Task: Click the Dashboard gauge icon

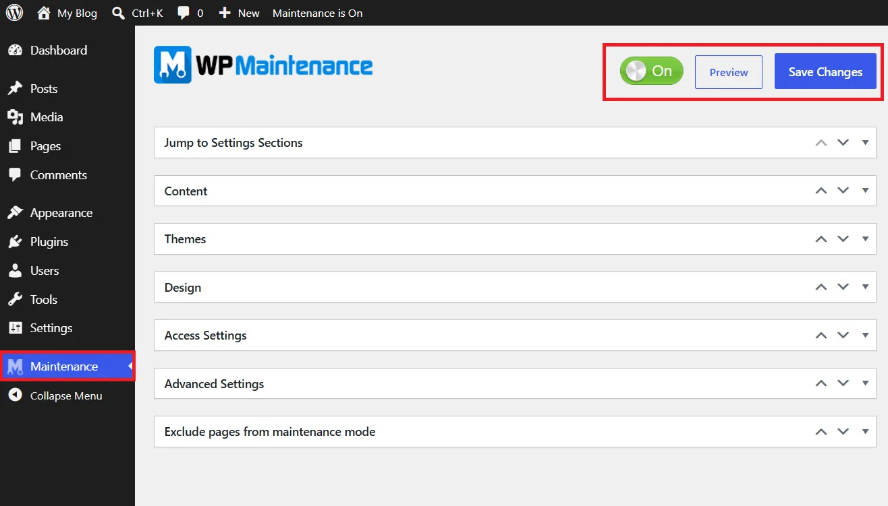Action: [15, 50]
